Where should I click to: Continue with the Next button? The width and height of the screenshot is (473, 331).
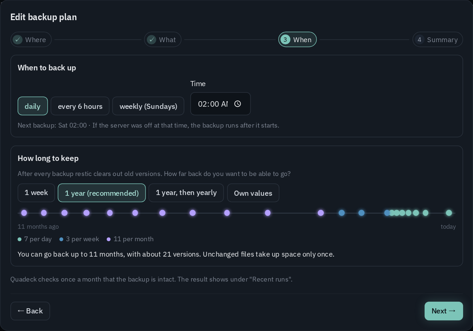pyautogui.click(x=444, y=311)
